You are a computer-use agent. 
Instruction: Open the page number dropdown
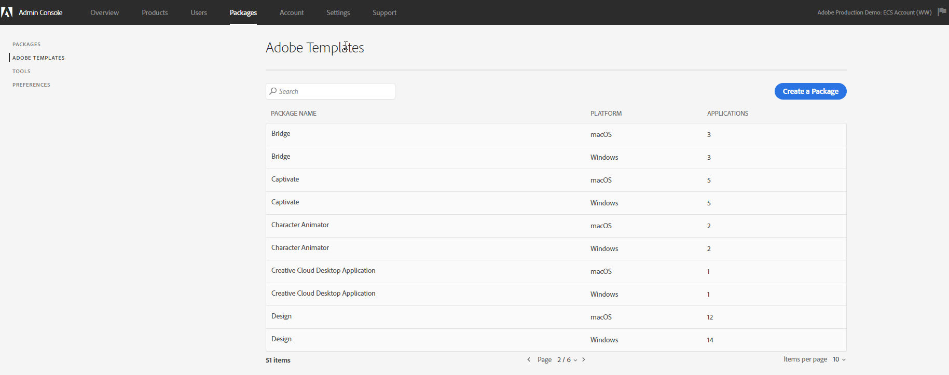[567, 360]
